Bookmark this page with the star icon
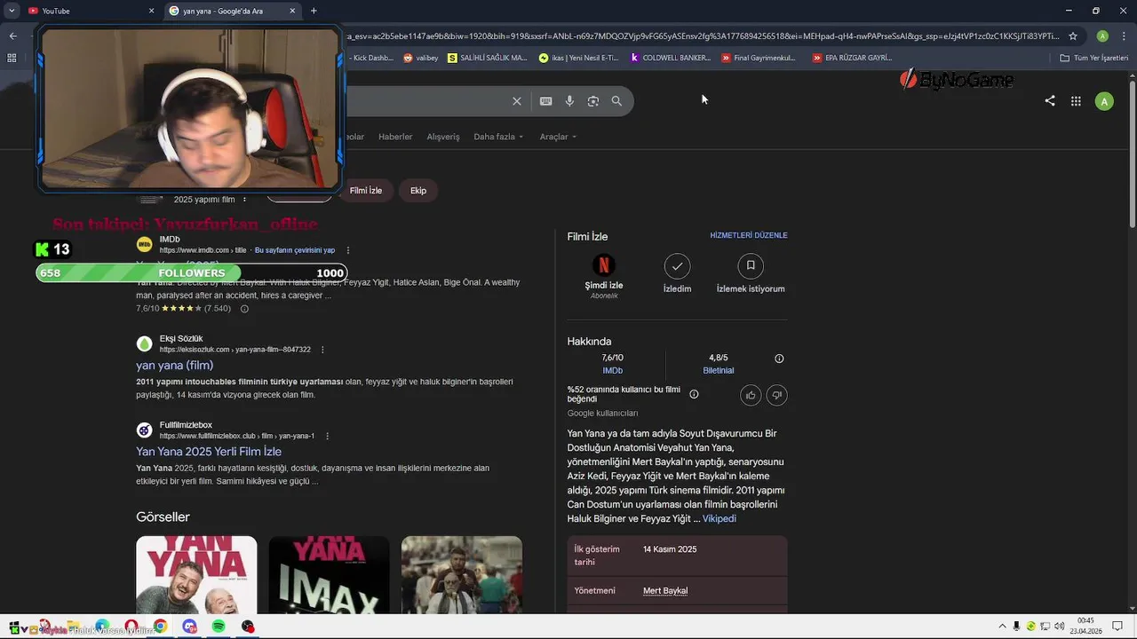1137x639 pixels. coord(1073,36)
